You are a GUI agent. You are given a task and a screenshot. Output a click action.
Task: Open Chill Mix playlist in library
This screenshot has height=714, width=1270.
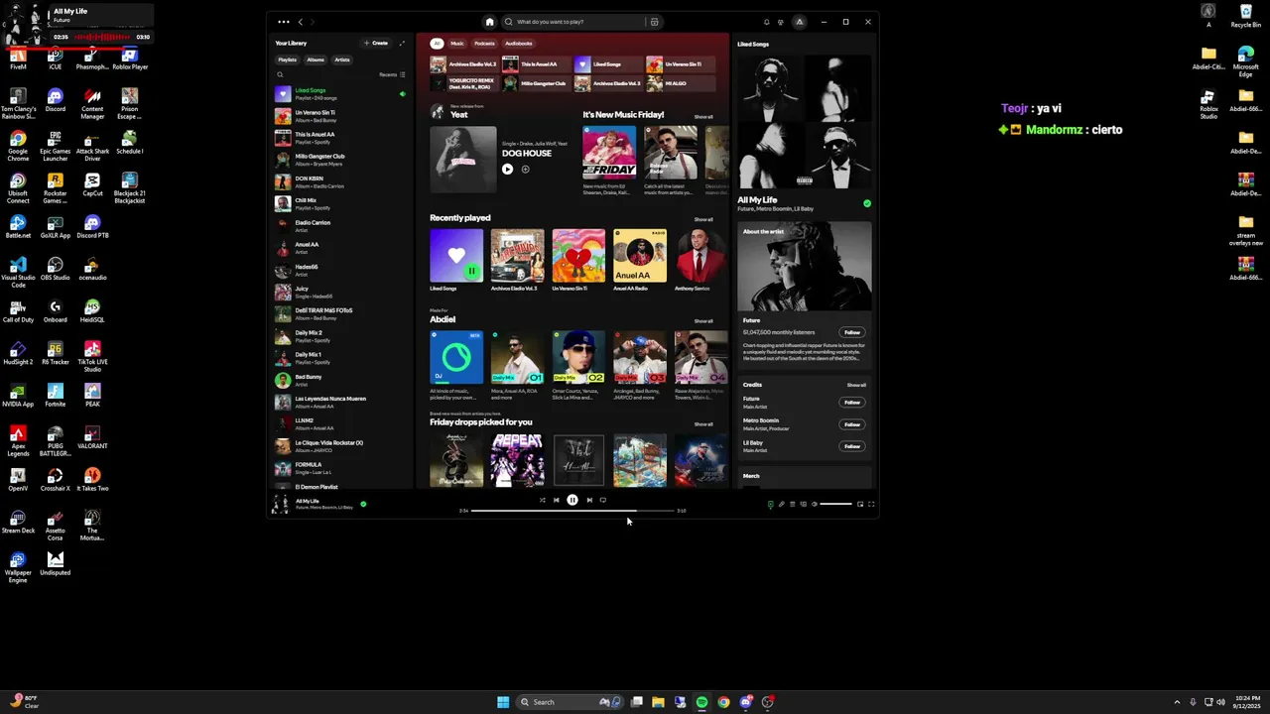coord(340,203)
